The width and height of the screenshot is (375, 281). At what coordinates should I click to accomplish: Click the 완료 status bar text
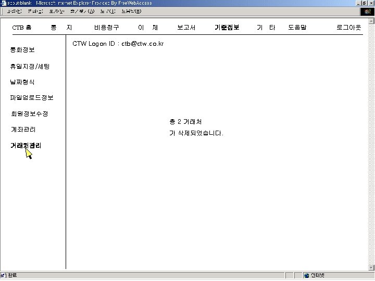coord(12,275)
